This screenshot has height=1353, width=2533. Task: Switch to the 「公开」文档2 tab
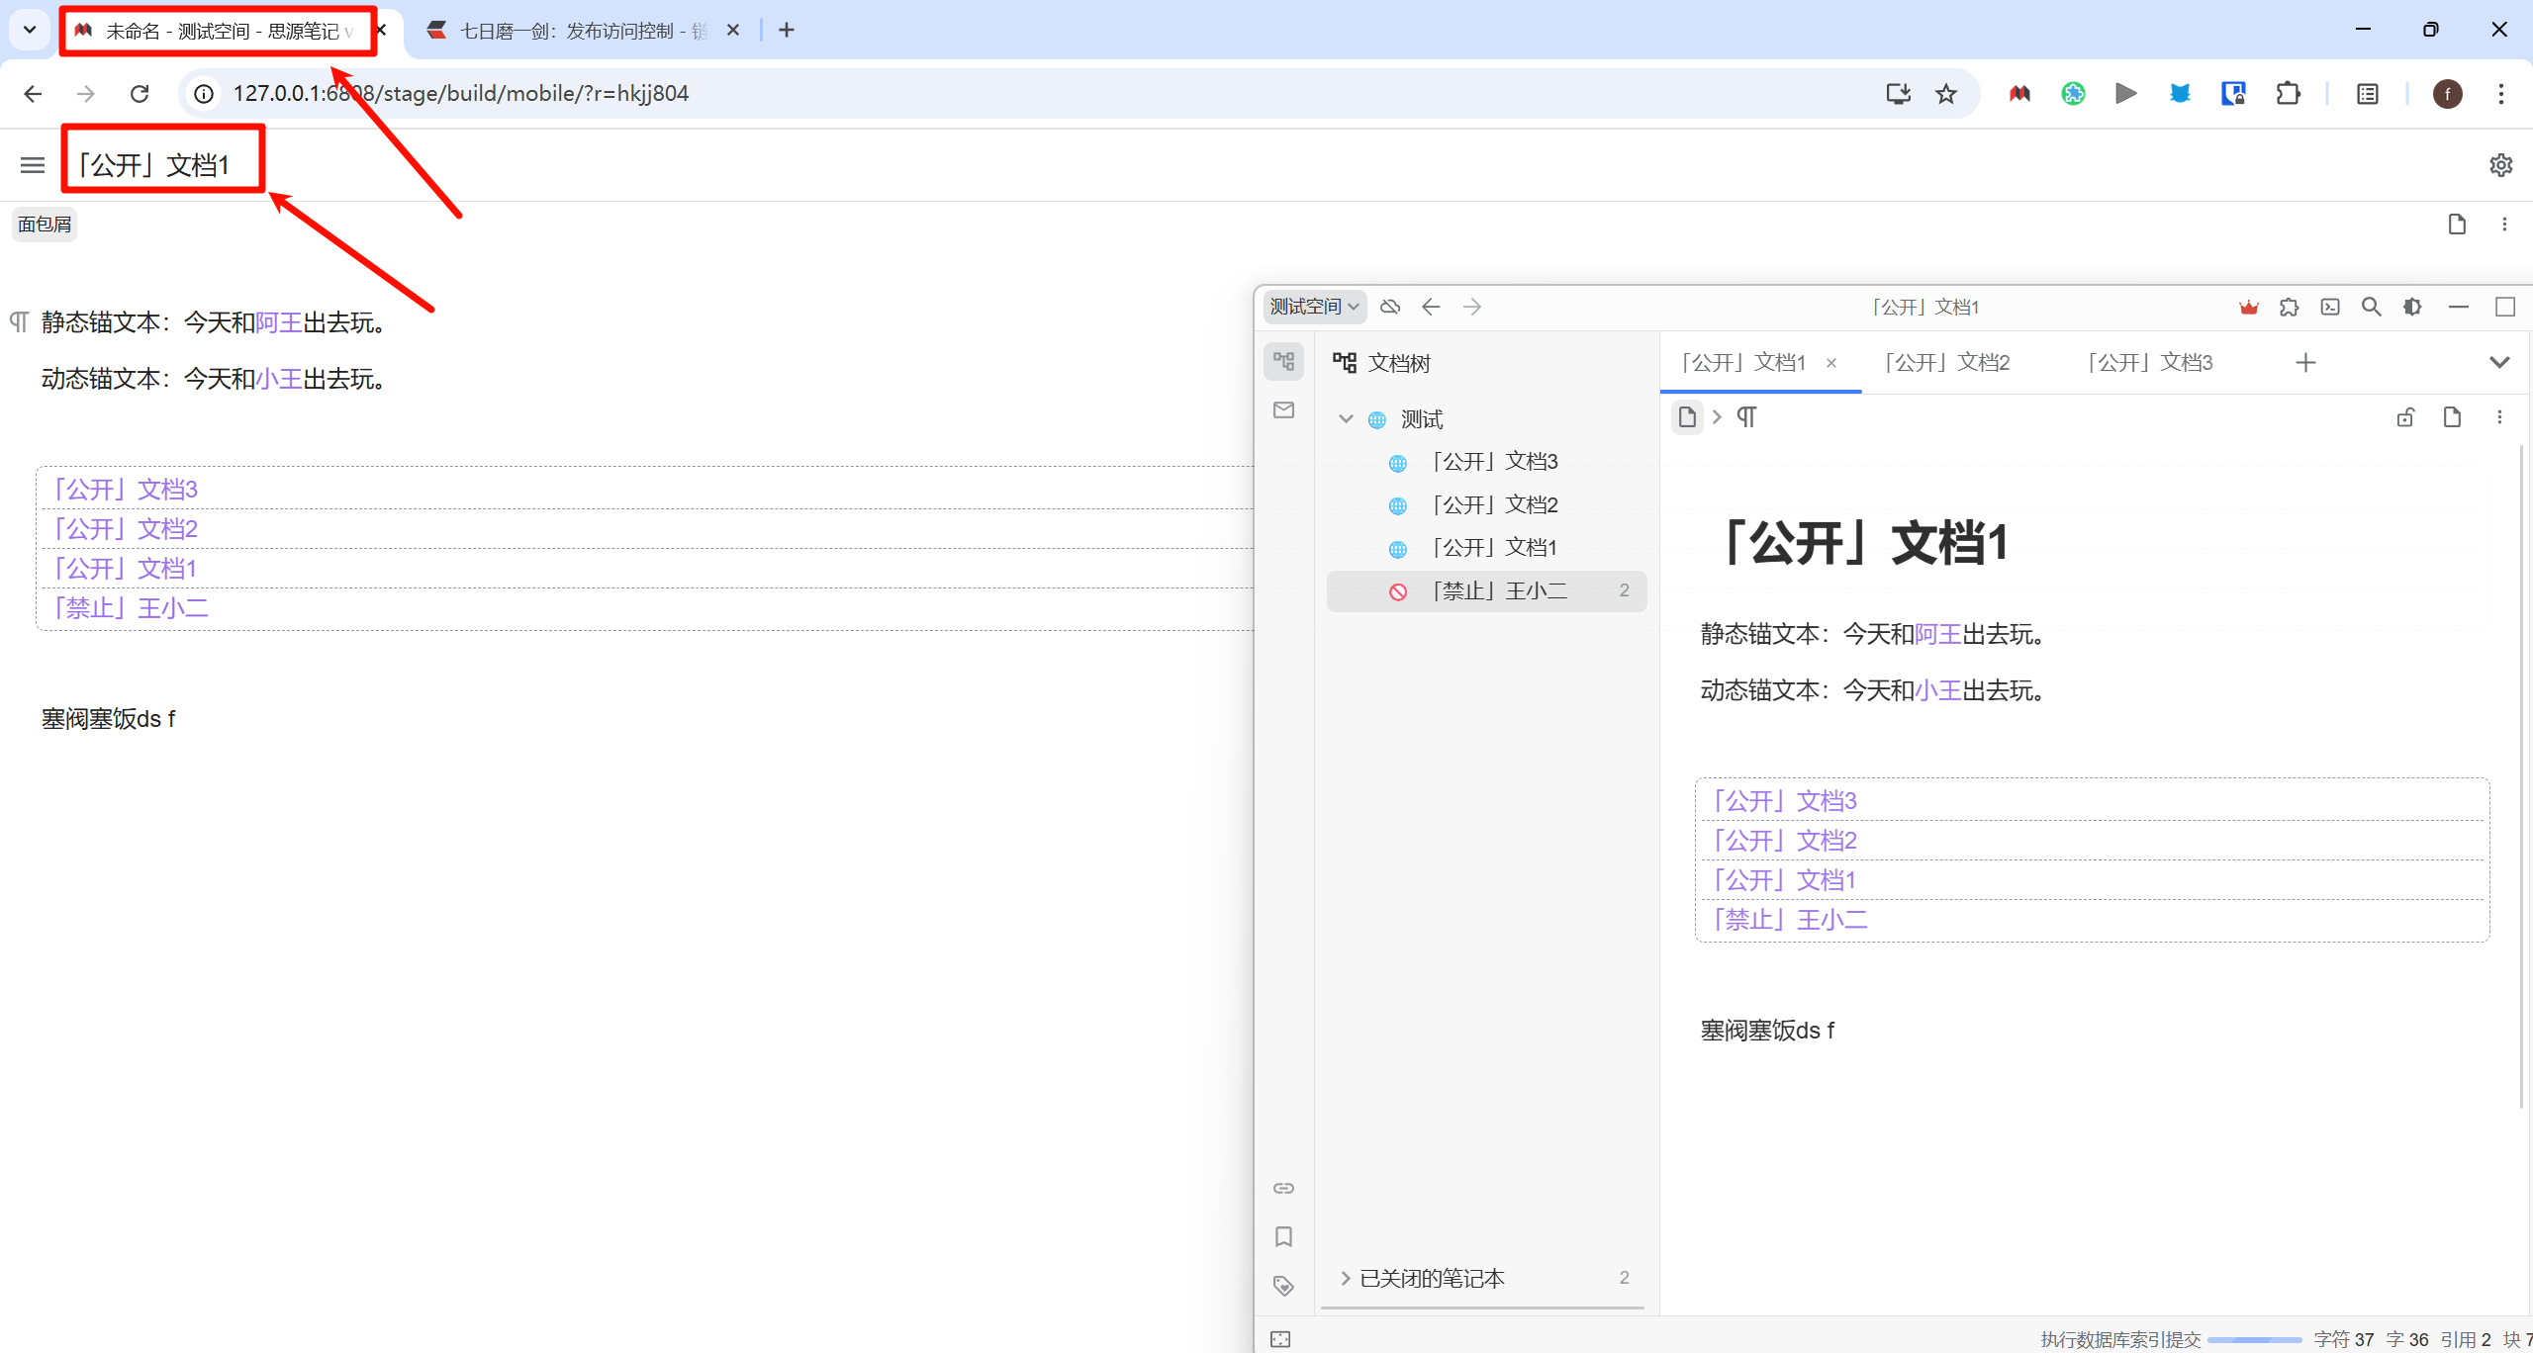(1946, 363)
